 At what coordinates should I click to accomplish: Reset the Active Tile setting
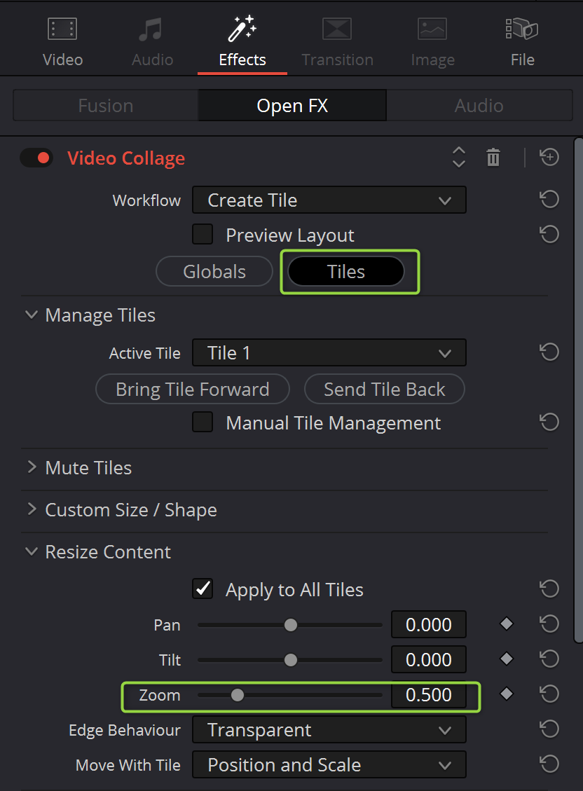(549, 352)
